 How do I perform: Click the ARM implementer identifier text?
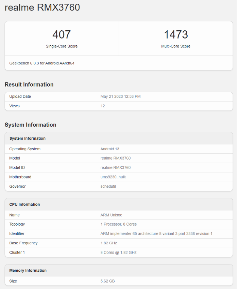156,234
